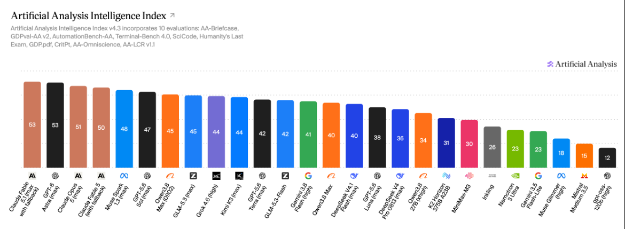Click the Artificial Analysis Intelligence Index heading
This screenshot has width=625, height=229.
(88, 16)
